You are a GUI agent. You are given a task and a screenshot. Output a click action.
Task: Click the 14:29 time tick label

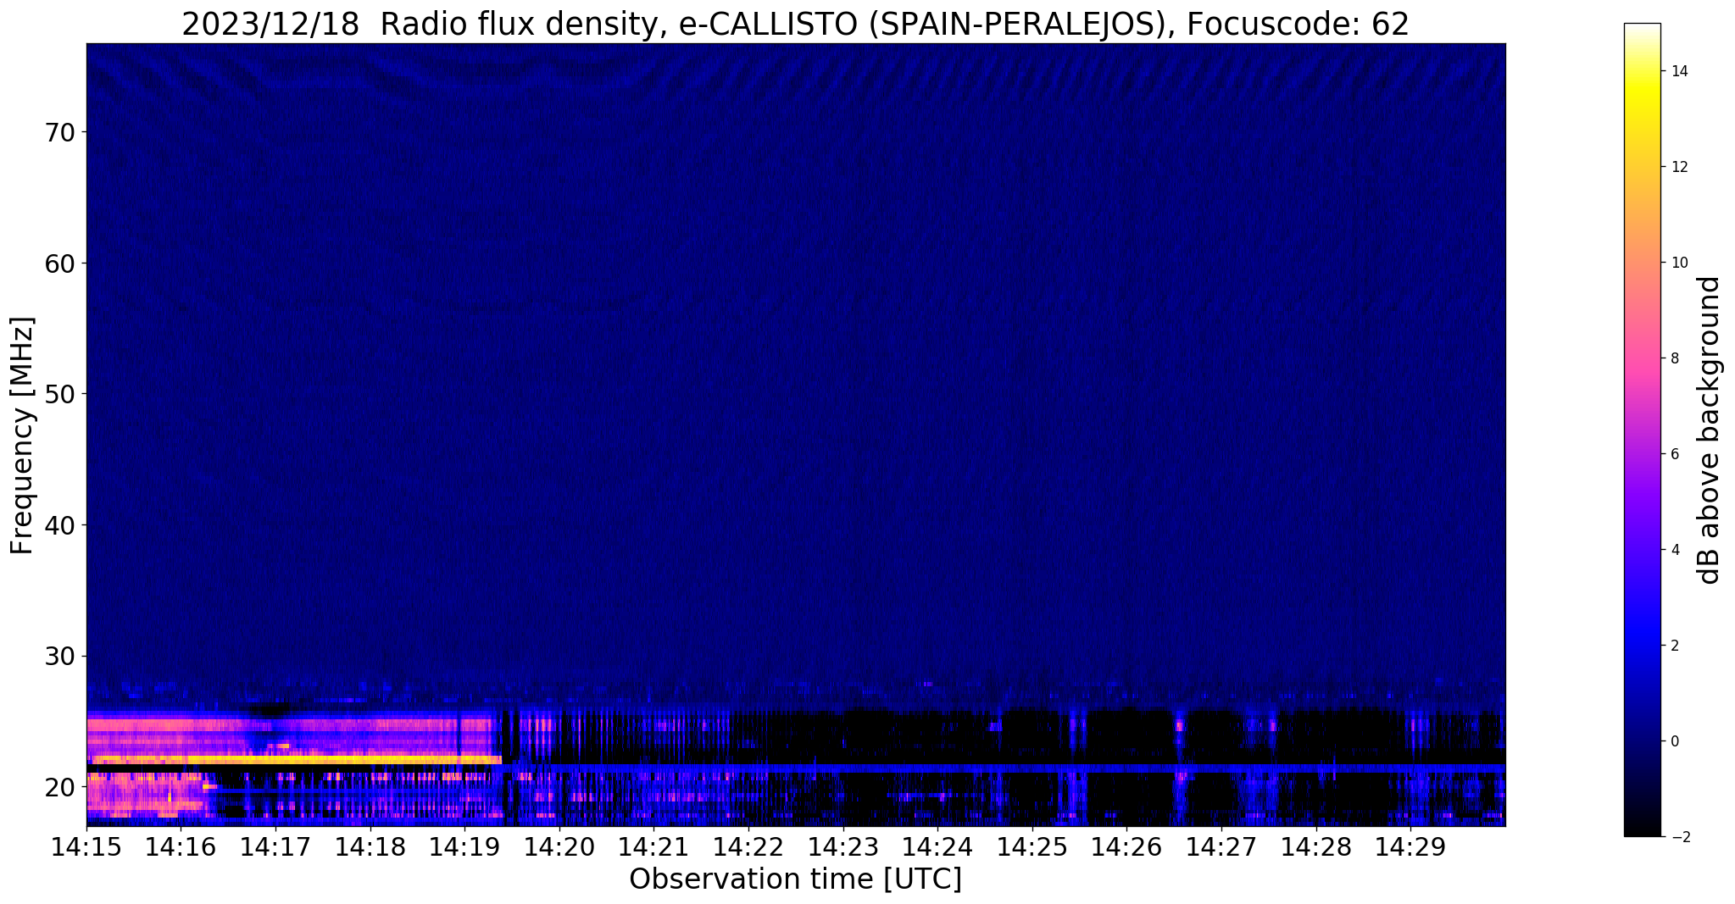[x=1410, y=847]
